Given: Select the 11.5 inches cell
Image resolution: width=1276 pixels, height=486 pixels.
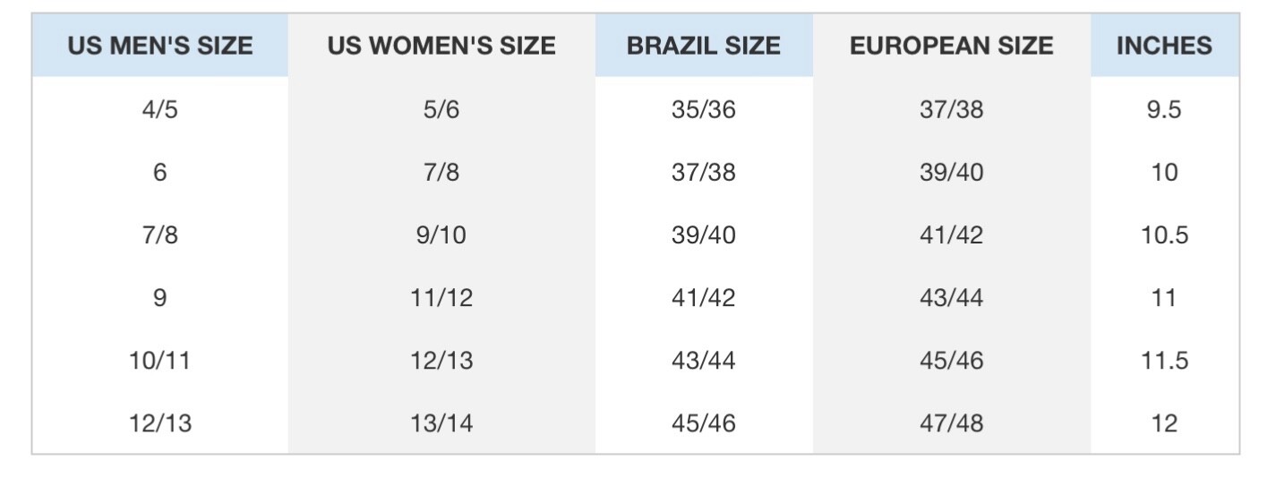Looking at the screenshot, I should pos(1164,361).
